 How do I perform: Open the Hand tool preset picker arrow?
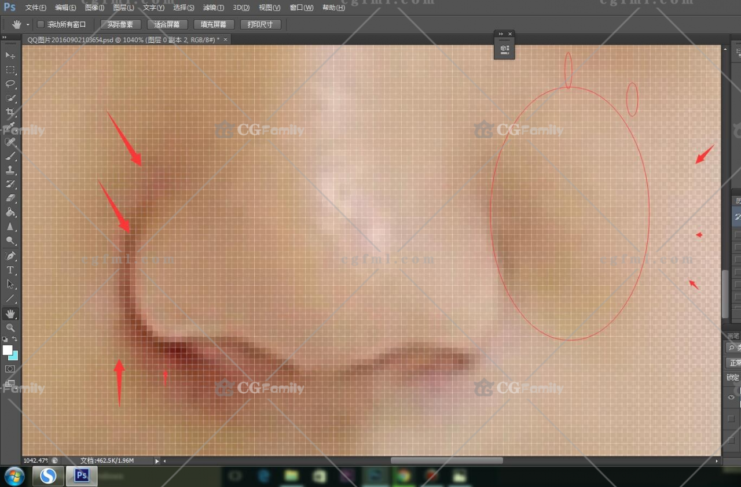click(28, 24)
